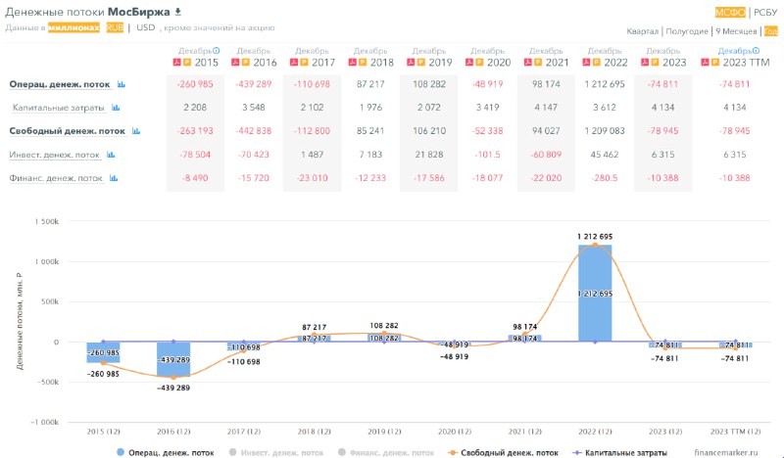Open Инвест. денеж. поток row label
The height and width of the screenshot is (458, 784).
click(x=55, y=155)
